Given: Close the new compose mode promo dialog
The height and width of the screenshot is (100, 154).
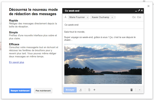Looking at the screenshot, I should click(x=148, y=6).
